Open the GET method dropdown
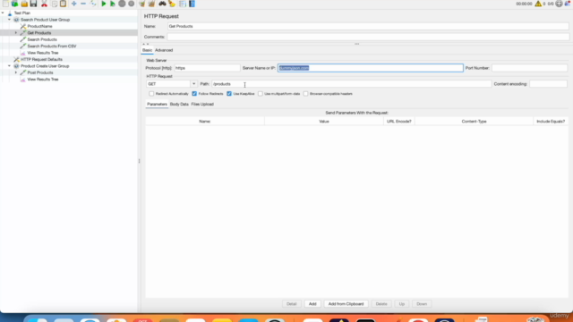This screenshot has height=322, width=573. pyautogui.click(x=193, y=84)
